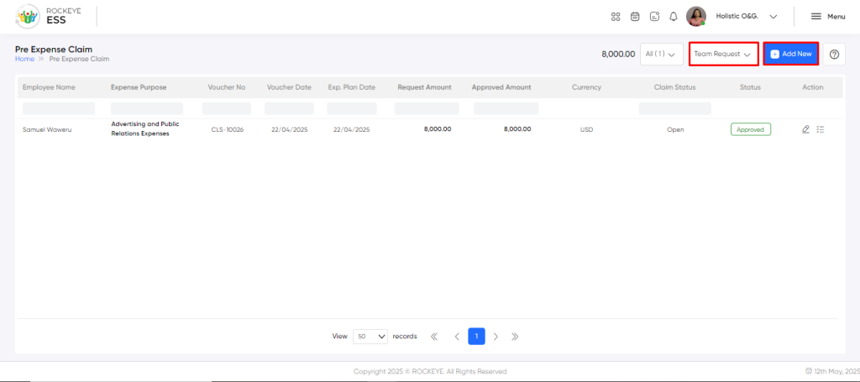Viewport: 860px width, 382px height.
Task: Open notifications bell
Action: pyautogui.click(x=673, y=16)
